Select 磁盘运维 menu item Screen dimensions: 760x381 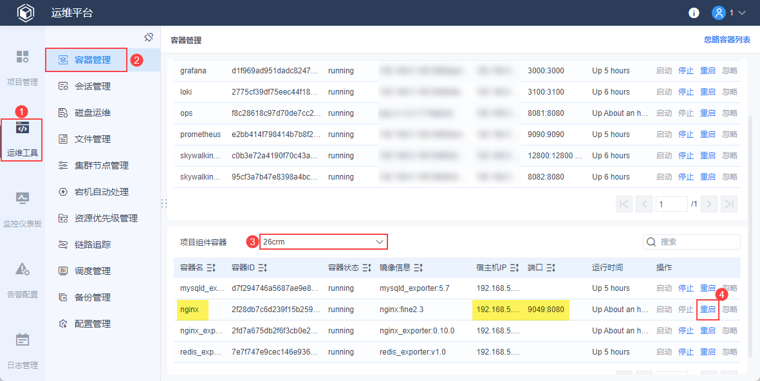[x=93, y=113]
